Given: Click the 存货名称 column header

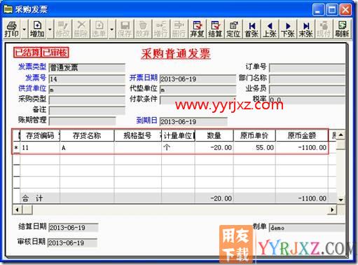Looking at the screenshot, I should (x=87, y=135).
